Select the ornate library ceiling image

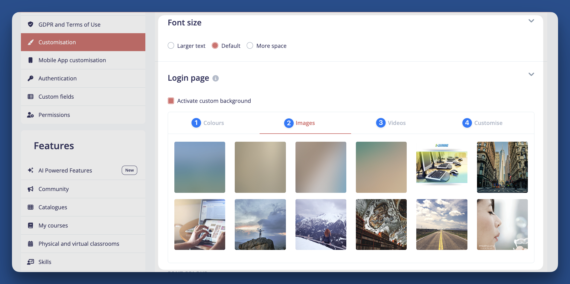click(x=381, y=225)
